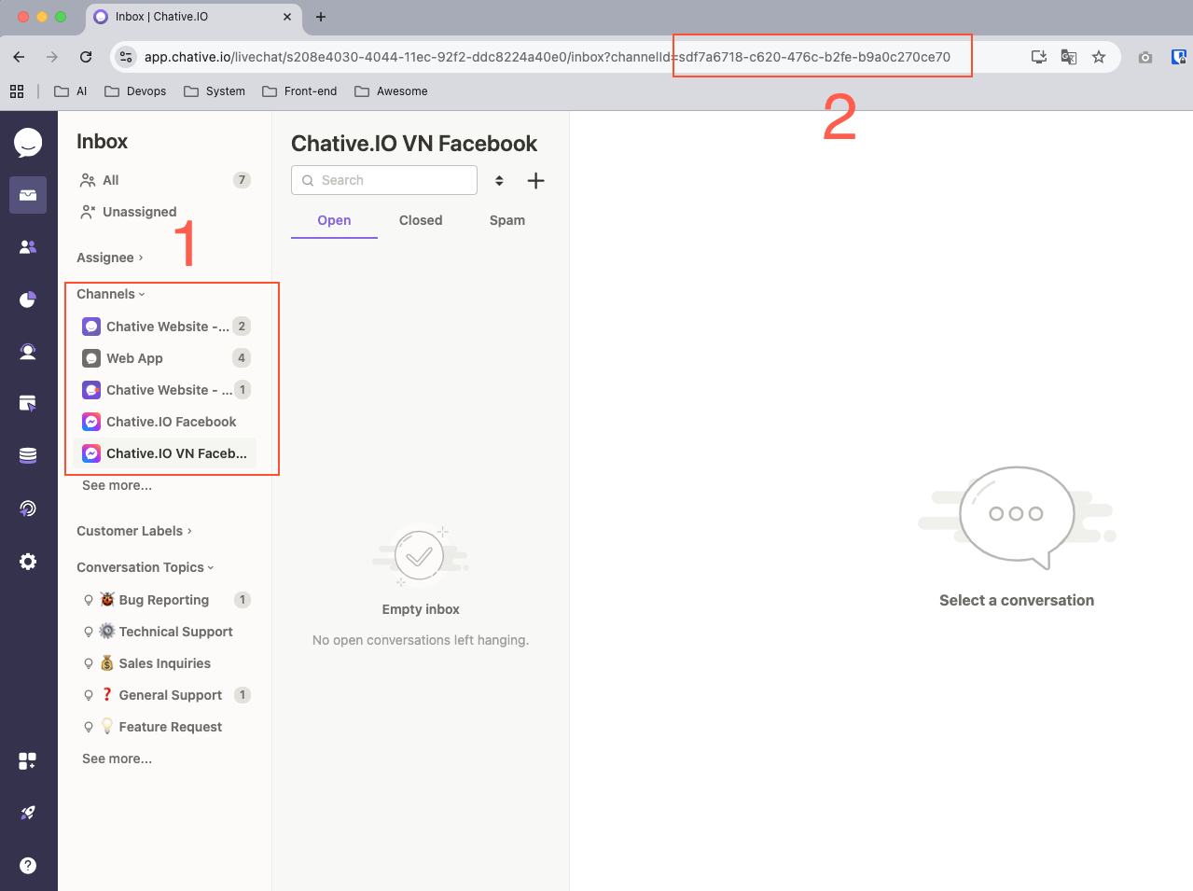This screenshot has height=891, width=1193.
Task: Switch to the Spam tab
Action: click(x=506, y=220)
